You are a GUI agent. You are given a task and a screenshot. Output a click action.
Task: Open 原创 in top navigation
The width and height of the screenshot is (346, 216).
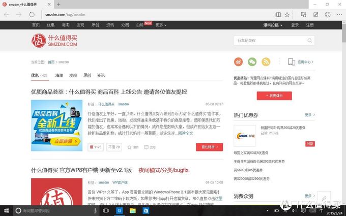coord(95,25)
